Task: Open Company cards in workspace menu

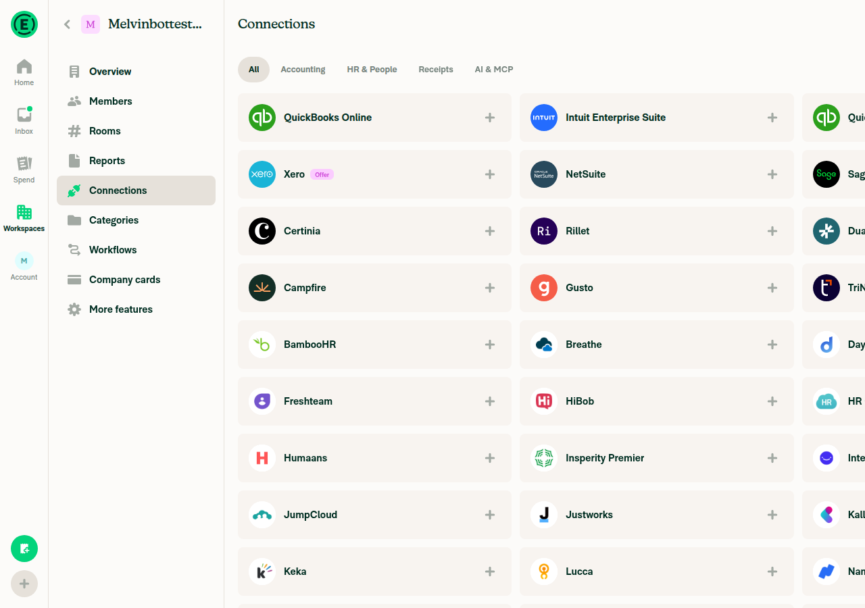Action: (x=136, y=280)
